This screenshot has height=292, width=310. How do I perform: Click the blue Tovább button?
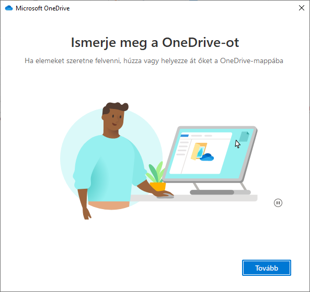click(x=266, y=267)
